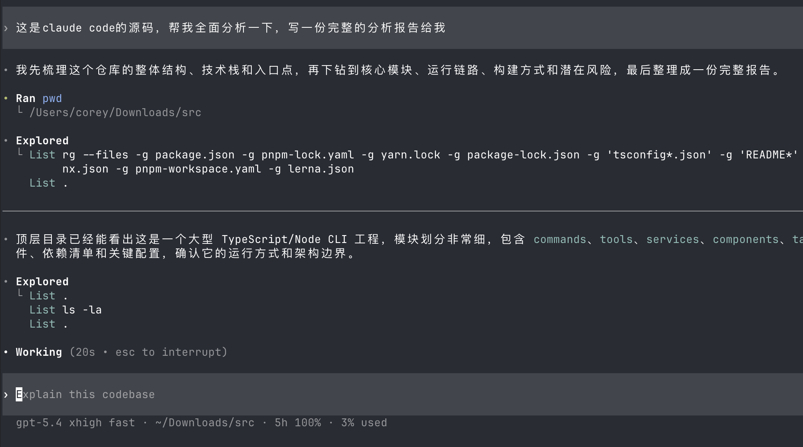Image resolution: width=803 pixels, height=447 pixels.
Task: Click the "esc to interrupt" hint
Action: point(171,352)
